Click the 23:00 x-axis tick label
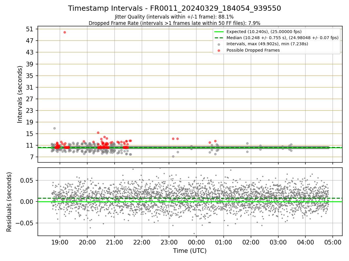Viewport: 349px width, 261px height. (169, 242)
